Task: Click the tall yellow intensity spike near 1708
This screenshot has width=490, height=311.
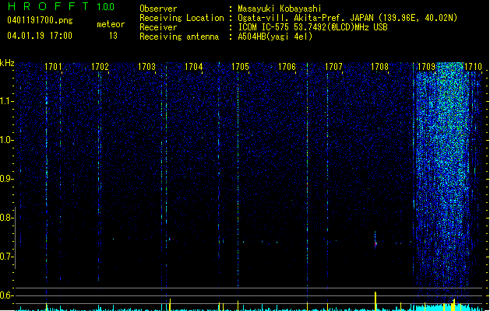Action: (x=375, y=301)
